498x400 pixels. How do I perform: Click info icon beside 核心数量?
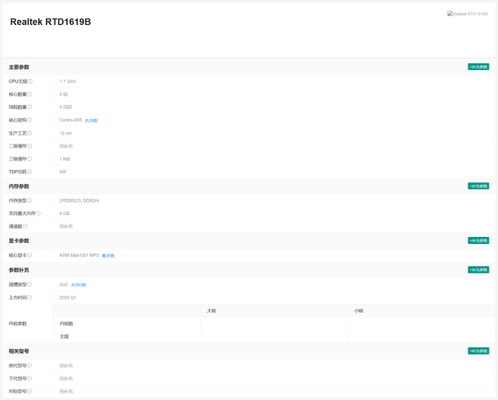[30, 94]
